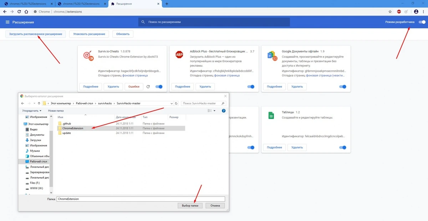
Task: Click Загрузить распакованное расширение
Action: pyautogui.click(x=35, y=34)
